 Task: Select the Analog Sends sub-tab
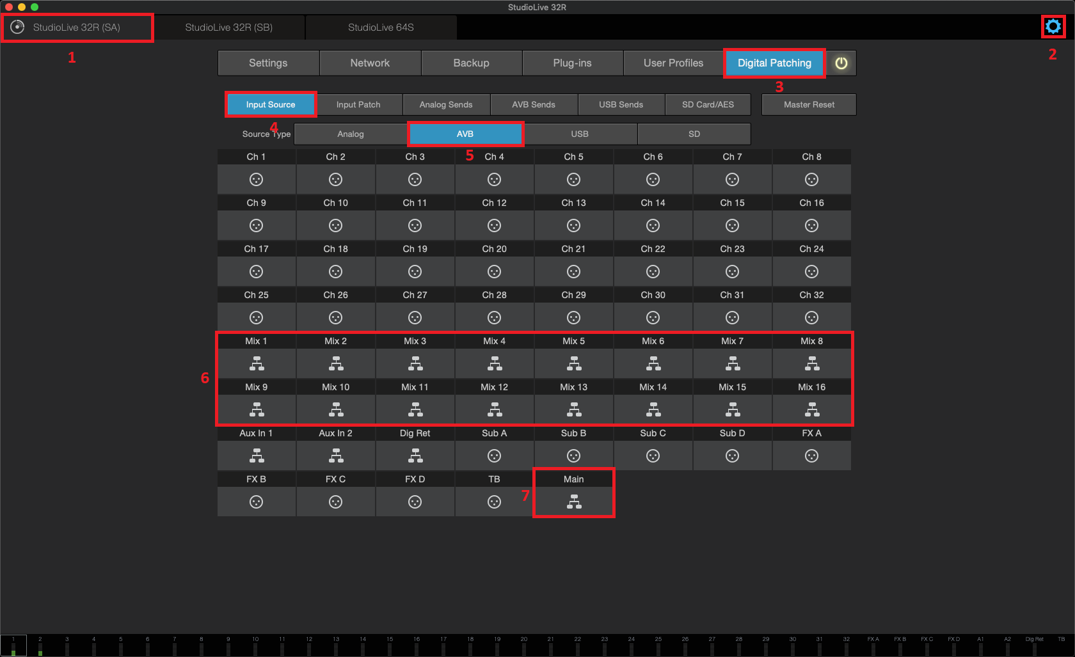point(446,104)
